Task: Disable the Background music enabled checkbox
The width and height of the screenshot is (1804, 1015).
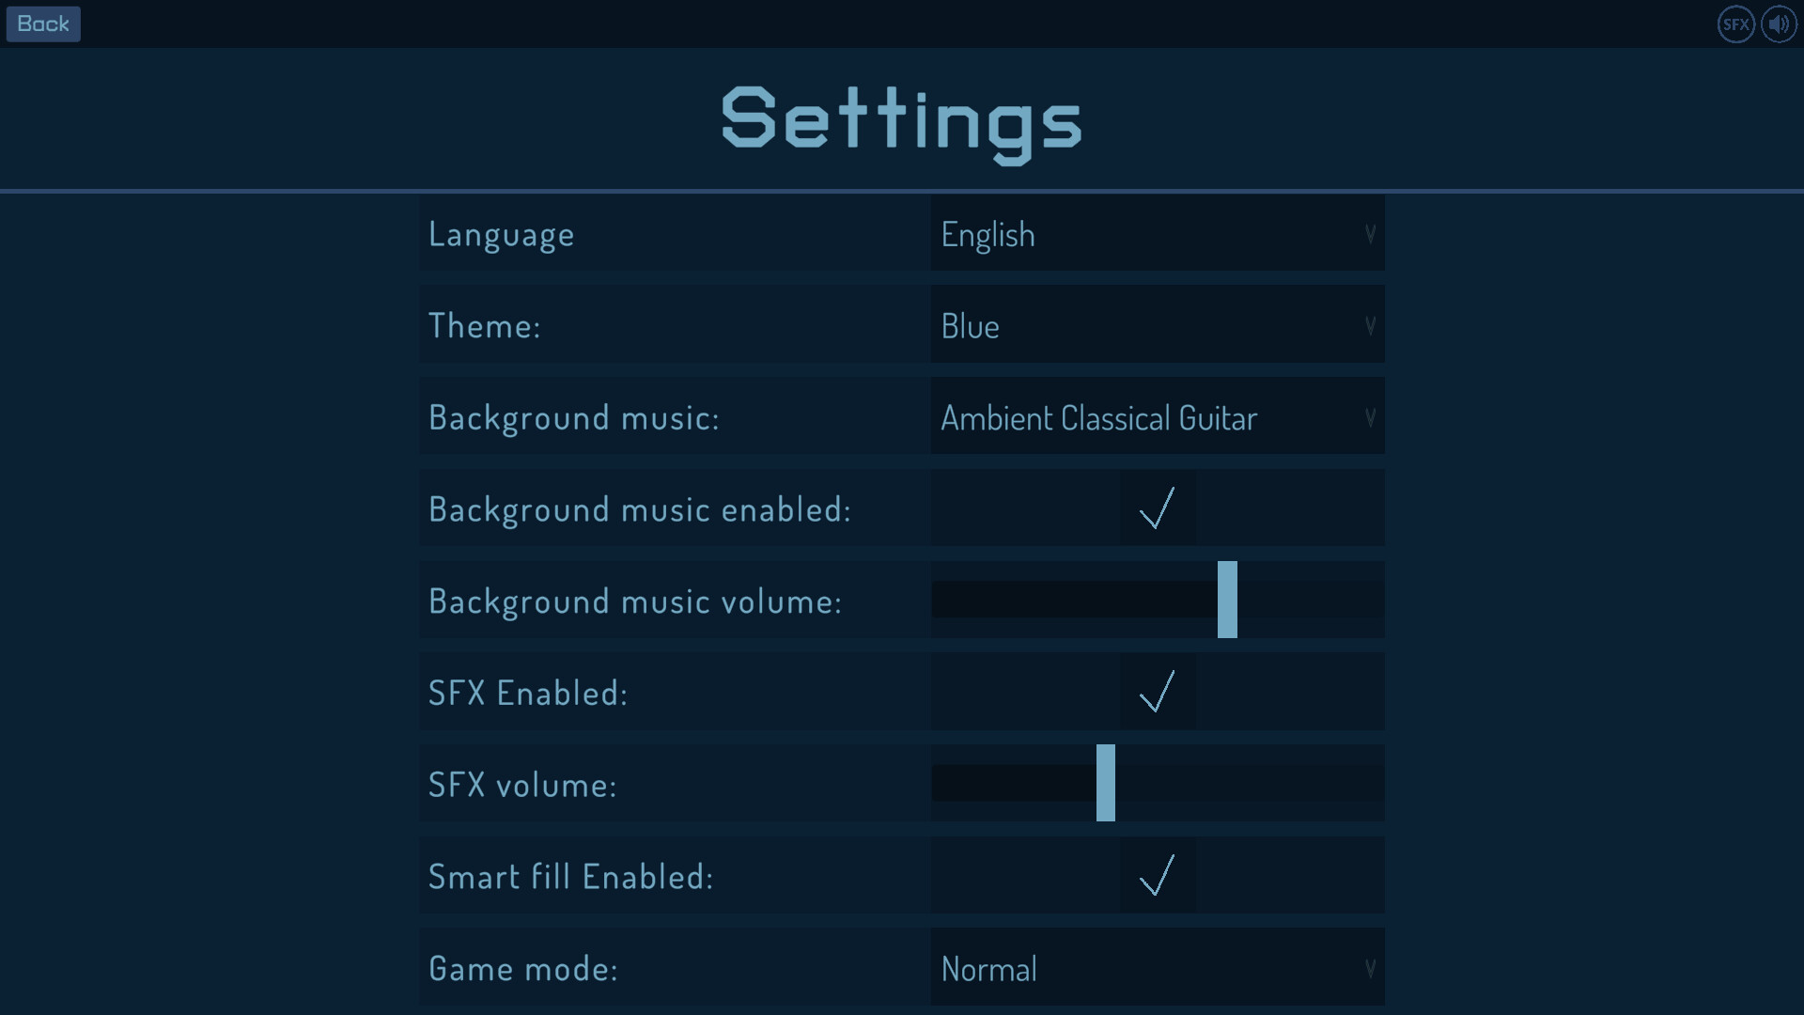Action: point(1158,508)
